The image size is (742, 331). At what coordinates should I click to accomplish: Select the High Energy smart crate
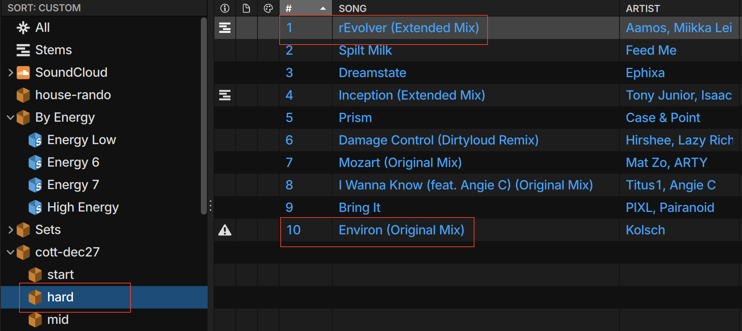pyautogui.click(x=82, y=207)
